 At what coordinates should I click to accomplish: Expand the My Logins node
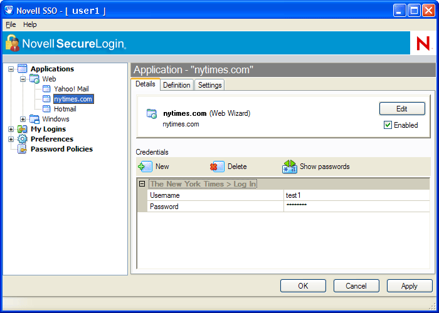pyautogui.click(x=11, y=129)
